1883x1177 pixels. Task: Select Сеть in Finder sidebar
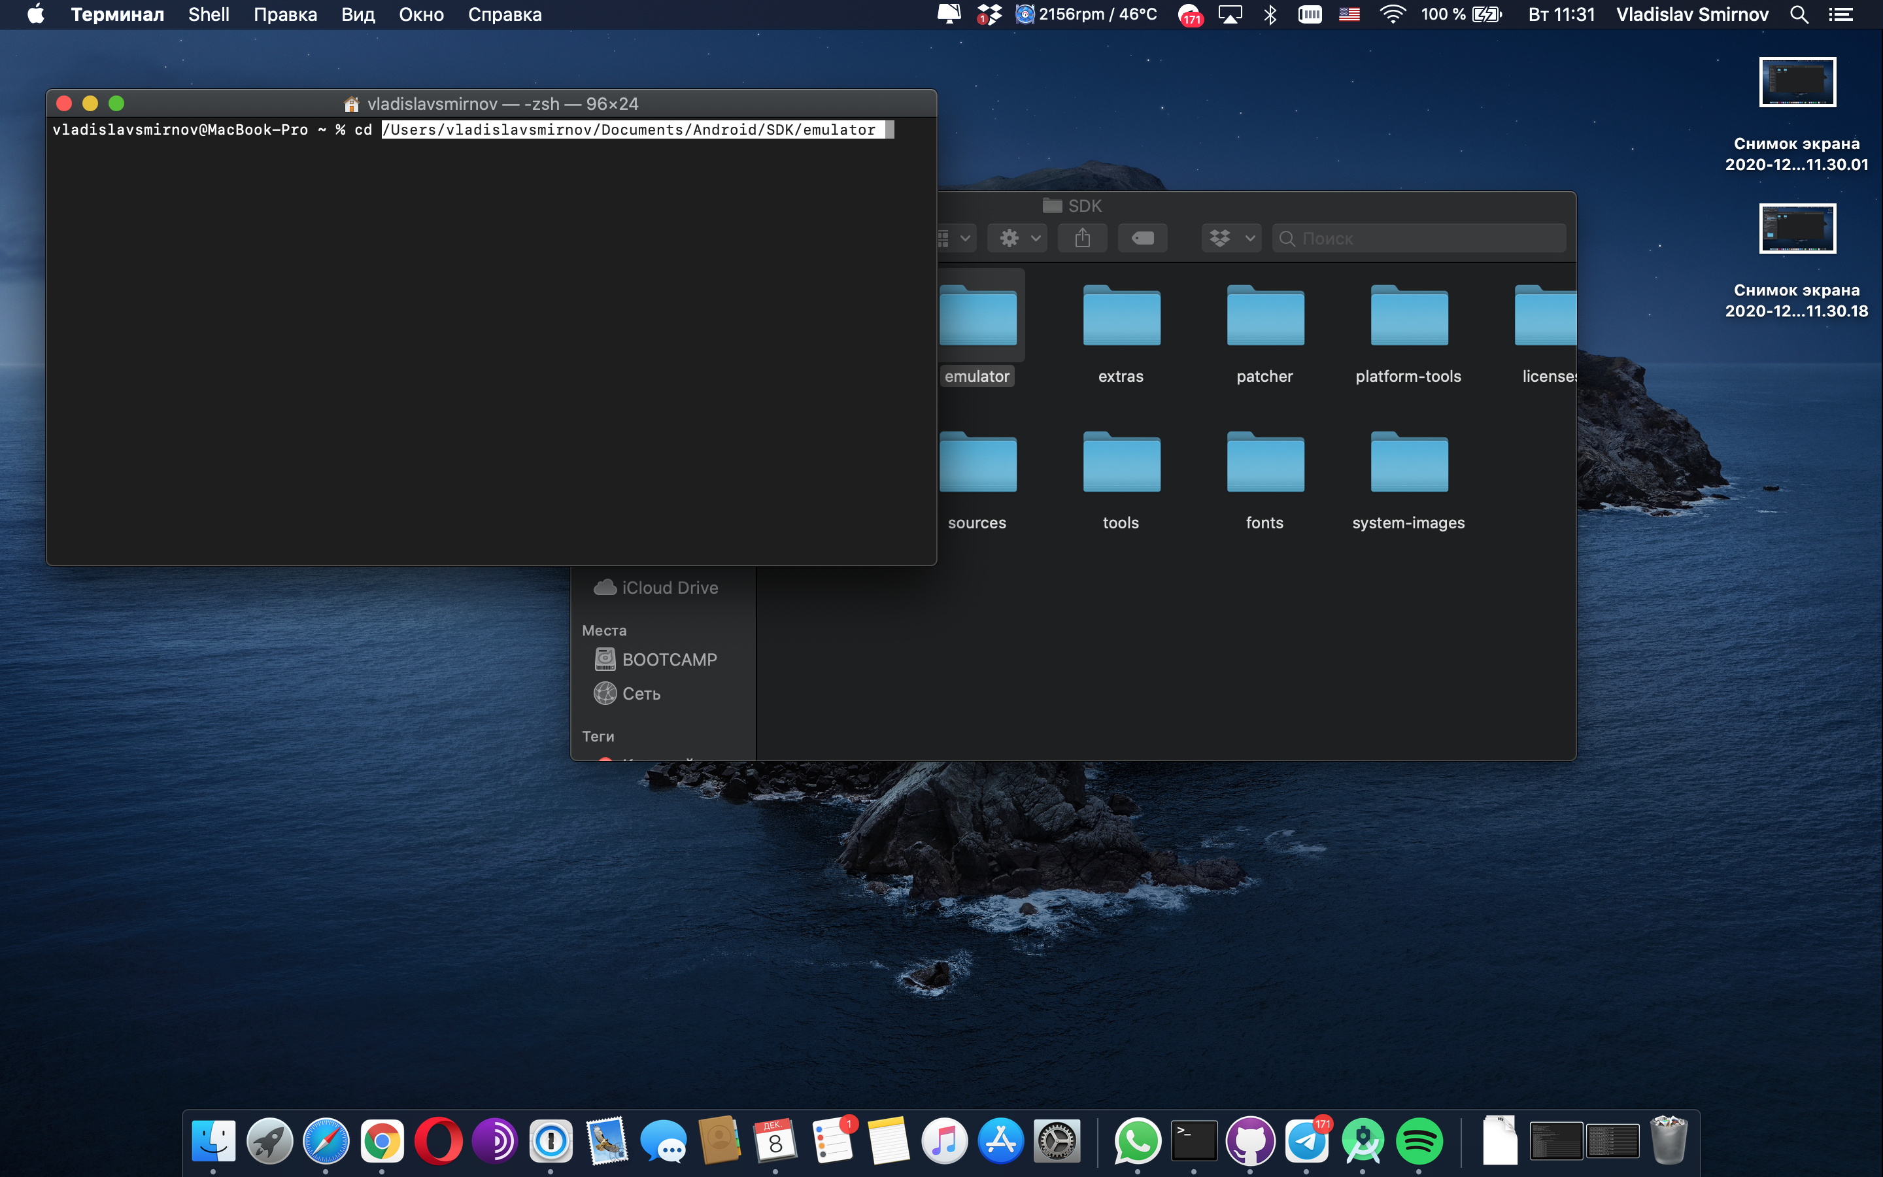coord(627,694)
